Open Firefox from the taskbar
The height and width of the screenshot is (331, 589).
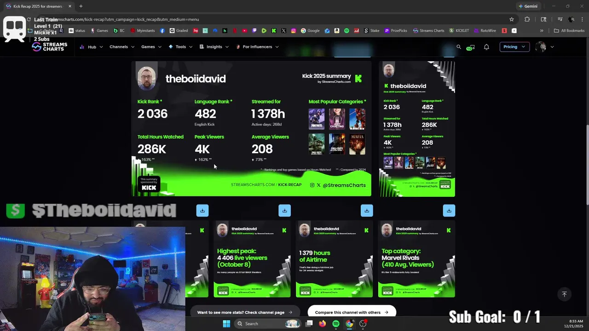point(322,324)
